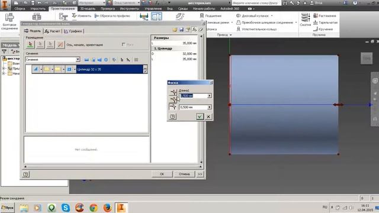Image resolution: width=379 pixels, height=213 pixels.
Task: Select the two-distances chamfer mode icon
Action: click(172, 106)
